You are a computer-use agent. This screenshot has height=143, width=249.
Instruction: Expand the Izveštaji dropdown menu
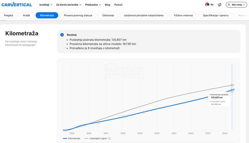(46, 5)
